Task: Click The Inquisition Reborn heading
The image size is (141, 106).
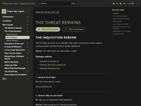Action: pos(56,37)
